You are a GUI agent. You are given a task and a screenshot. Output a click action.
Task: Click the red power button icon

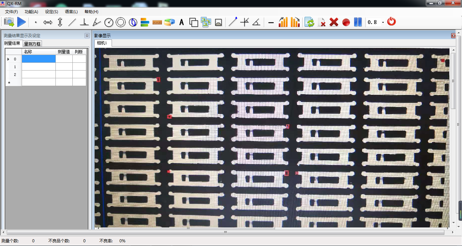[x=391, y=22]
